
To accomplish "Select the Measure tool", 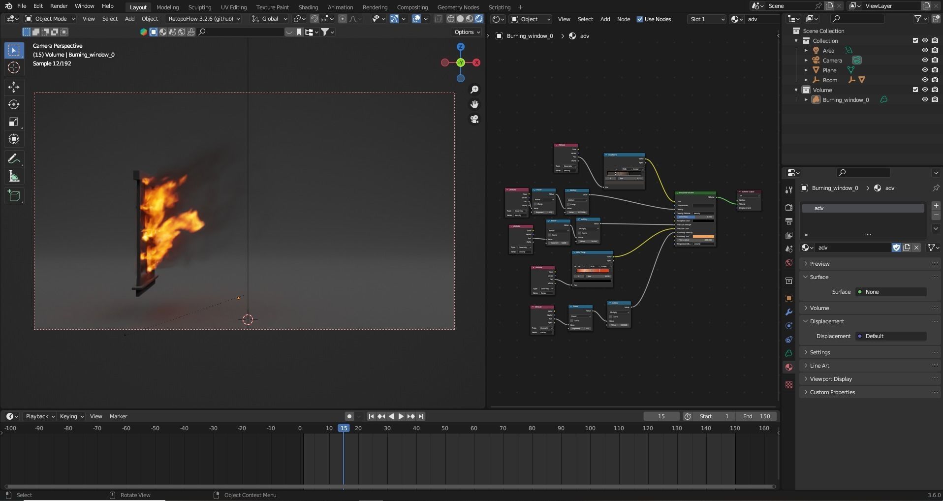I will coord(14,176).
